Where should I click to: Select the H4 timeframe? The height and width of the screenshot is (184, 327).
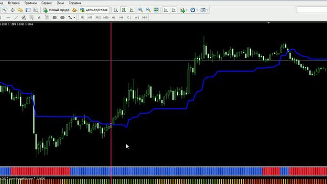point(121,17)
